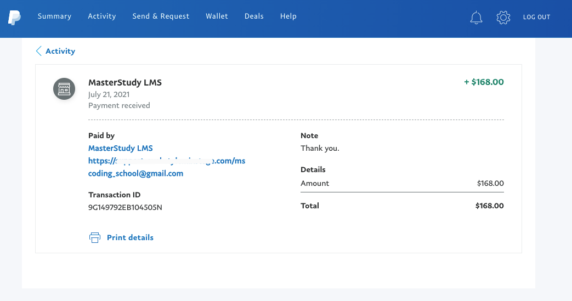Open the notifications bell icon
Viewport: 572px width, 301px height.
pos(476,17)
